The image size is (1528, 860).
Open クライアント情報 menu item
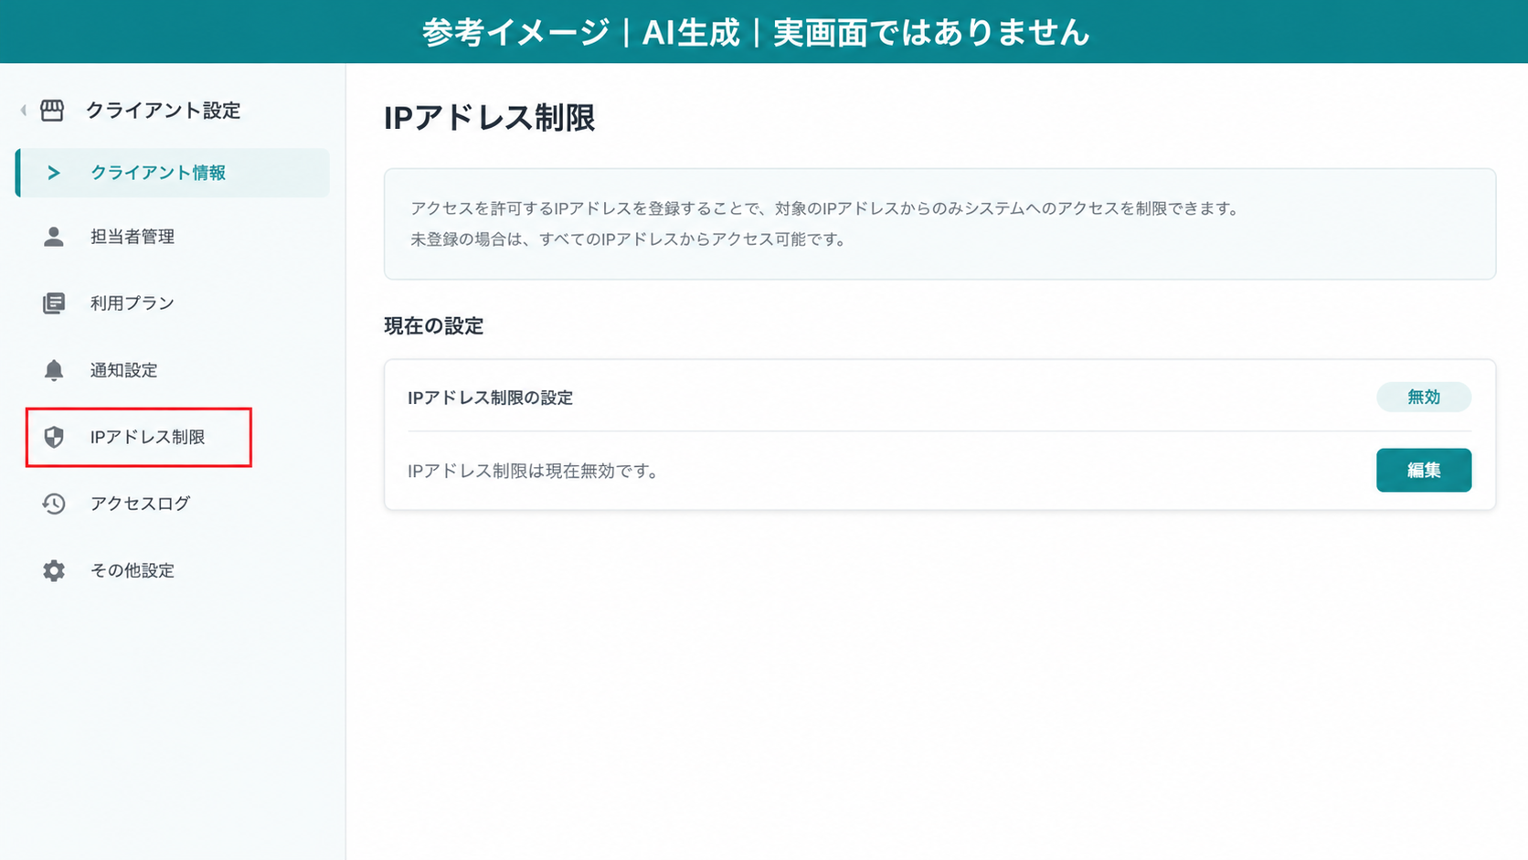point(173,173)
